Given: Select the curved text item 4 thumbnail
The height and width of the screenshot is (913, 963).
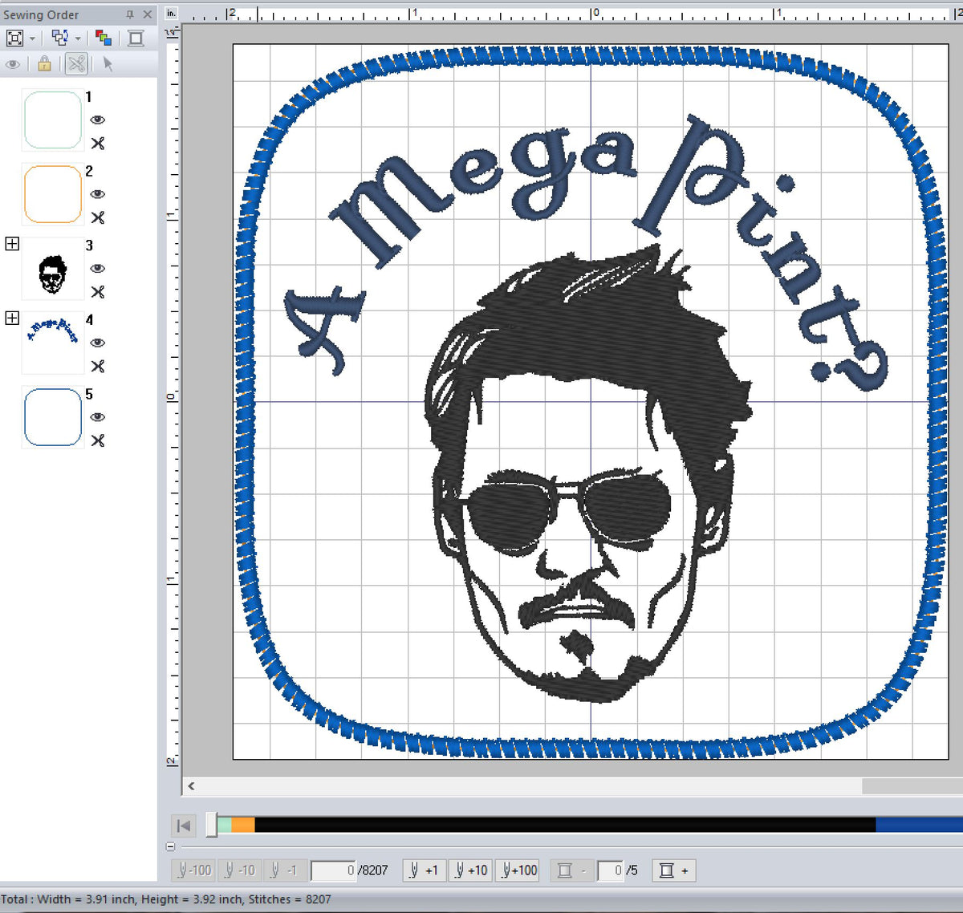Looking at the screenshot, I should (x=53, y=343).
